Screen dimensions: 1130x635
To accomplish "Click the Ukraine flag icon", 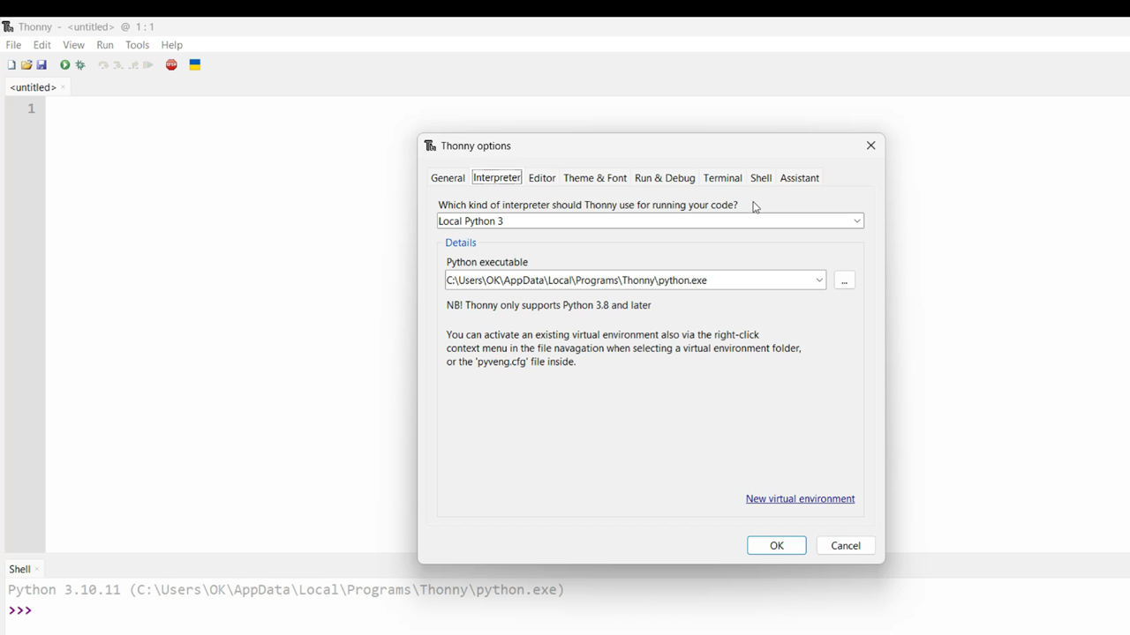I will click(x=195, y=65).
